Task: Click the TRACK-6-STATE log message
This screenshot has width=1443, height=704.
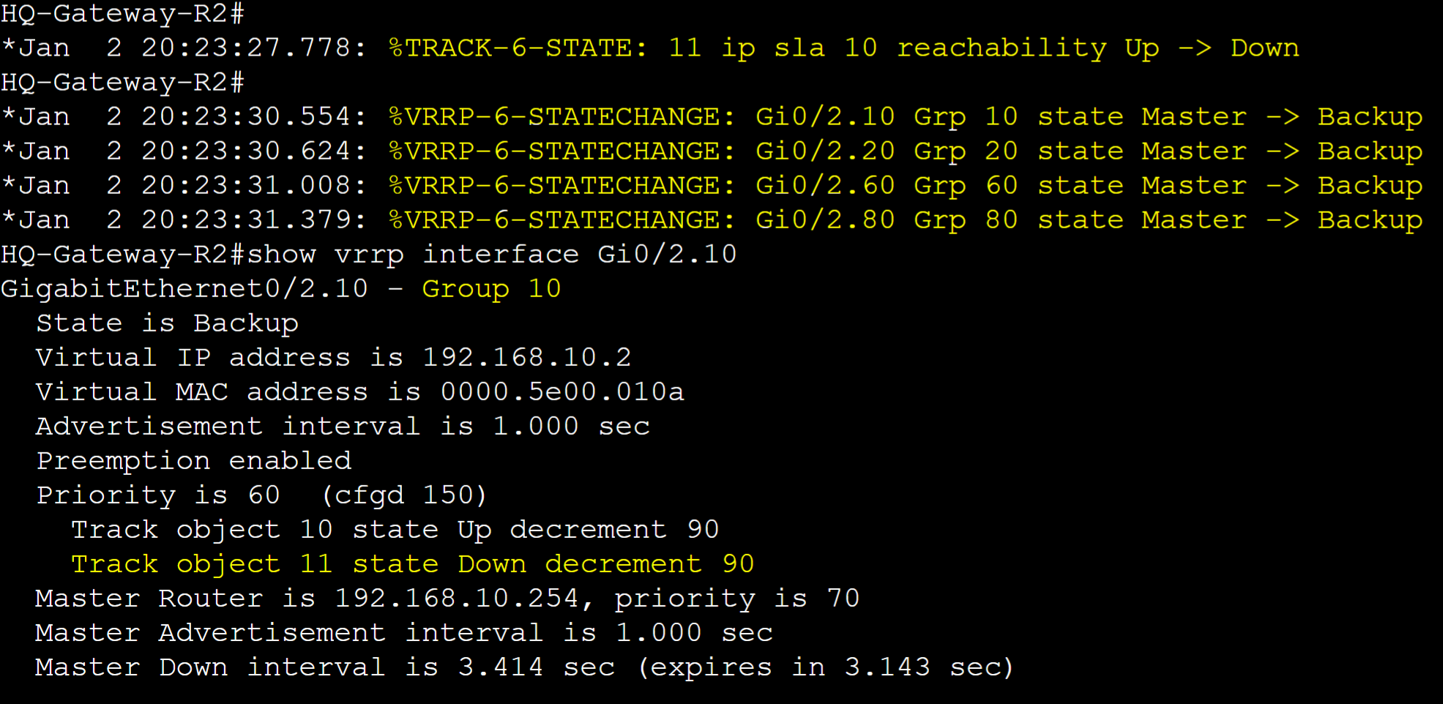Action: pos(844,48)
